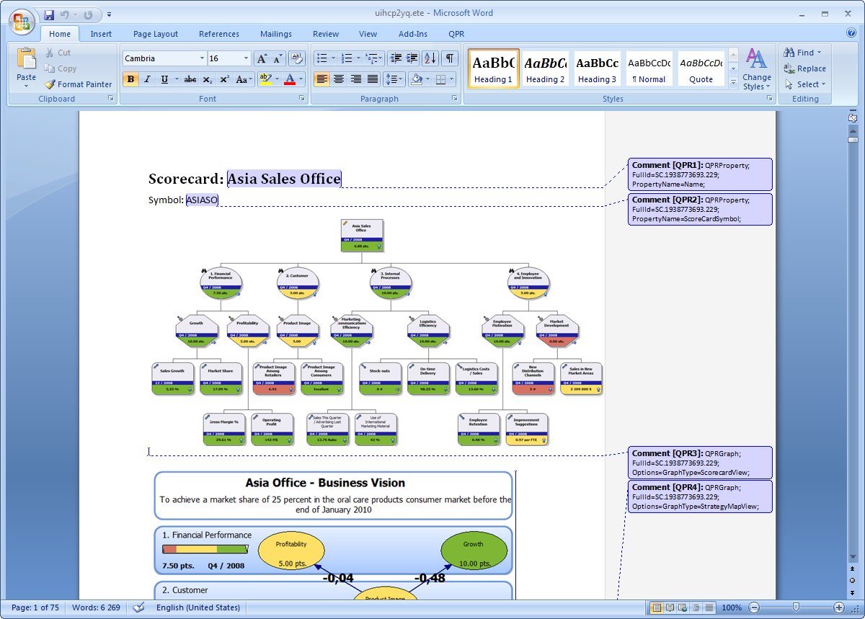Click English (United States) language indicator
This screenshot has width=865, height=619.
198,607
